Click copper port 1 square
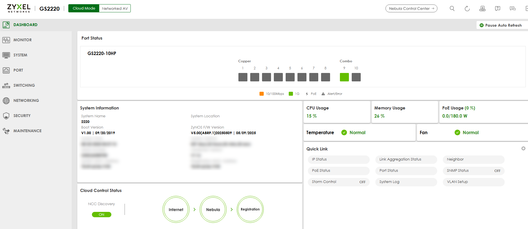This screenshot has width=528, height=229. (243, 77)
